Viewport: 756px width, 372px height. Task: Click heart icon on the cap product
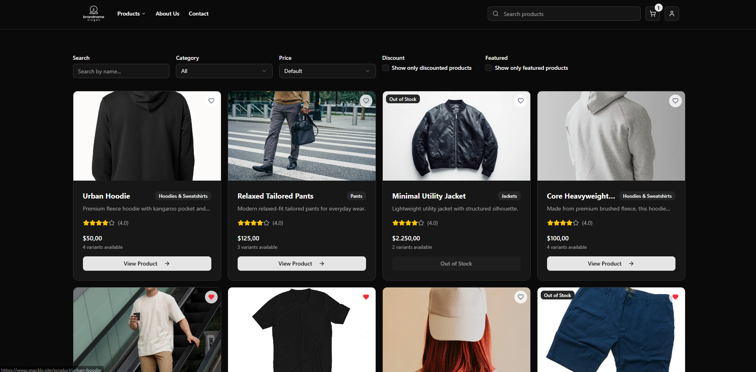(x=521, y=297)
